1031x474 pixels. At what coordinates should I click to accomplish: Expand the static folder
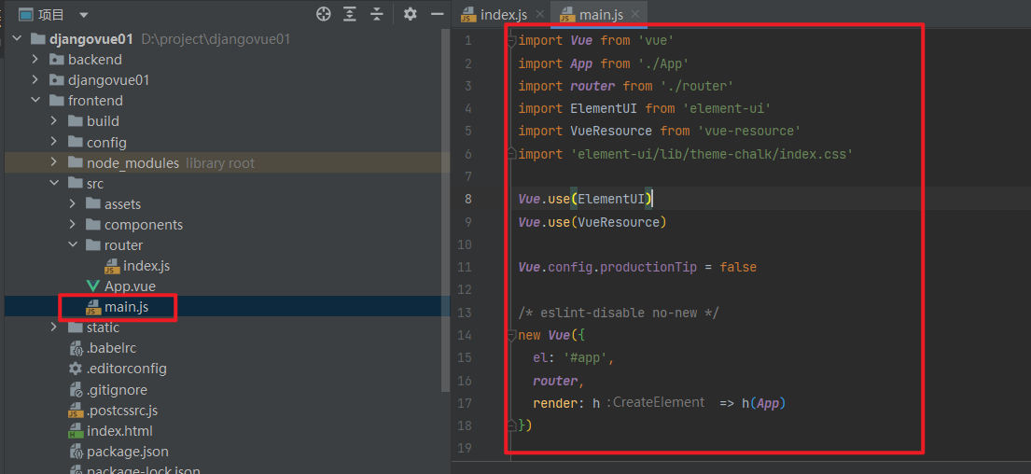54,328
